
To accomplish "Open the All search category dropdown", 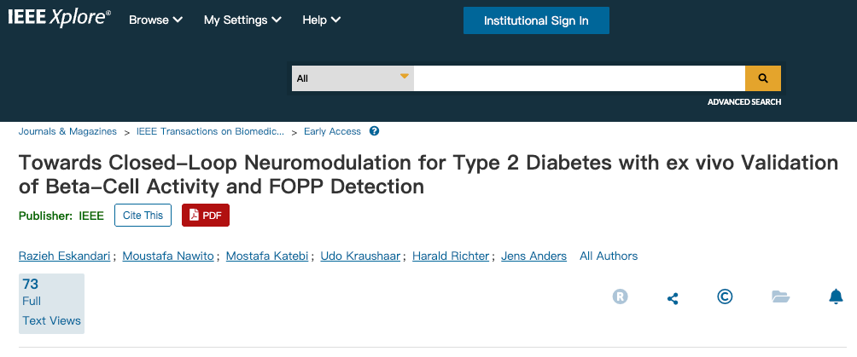I will pos(353,78).
